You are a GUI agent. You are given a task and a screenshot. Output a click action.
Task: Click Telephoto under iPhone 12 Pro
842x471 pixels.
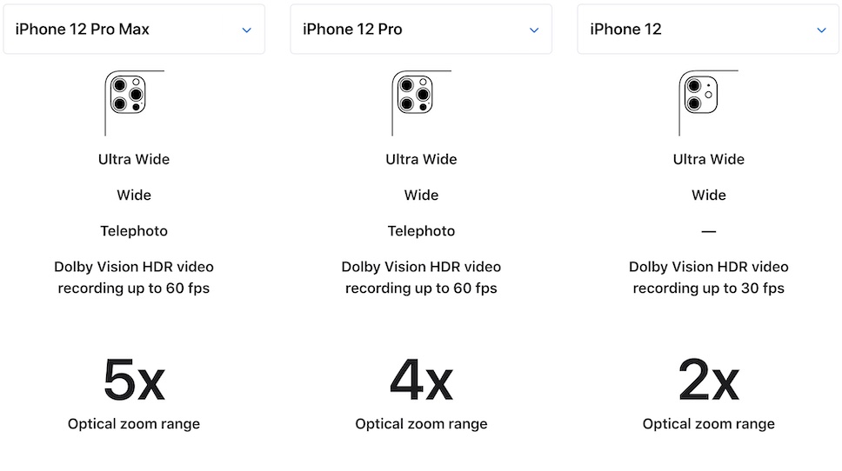421,231
